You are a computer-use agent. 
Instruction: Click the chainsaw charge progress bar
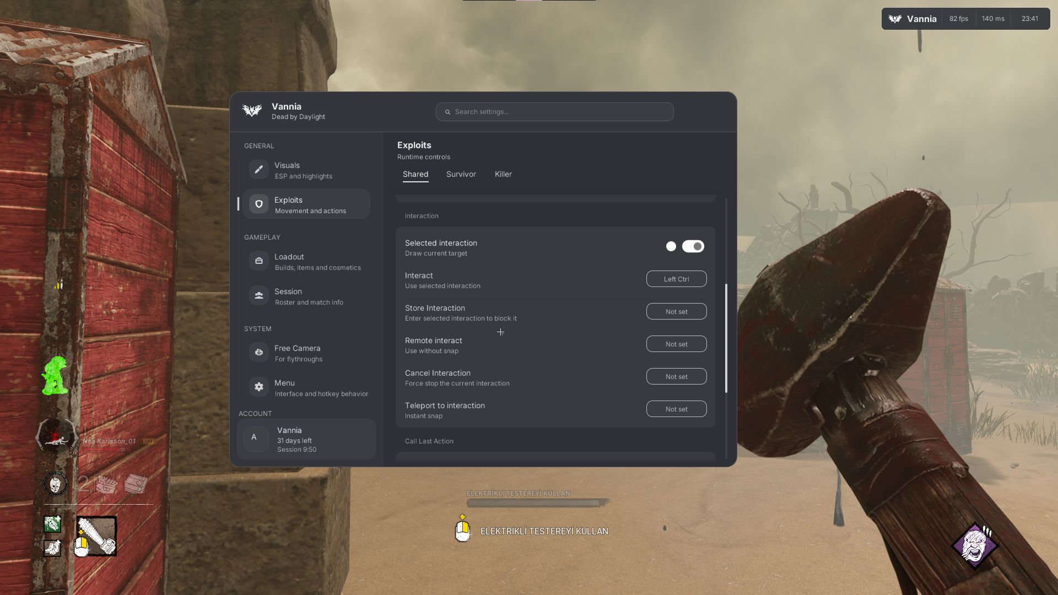tap(537, 503)
